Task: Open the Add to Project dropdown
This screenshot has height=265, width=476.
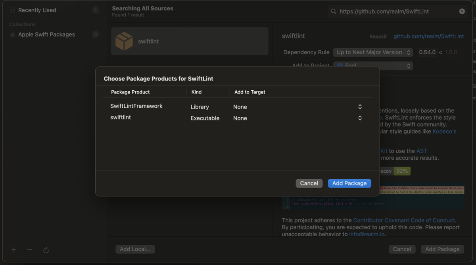Action: click(x=373, y=66)
